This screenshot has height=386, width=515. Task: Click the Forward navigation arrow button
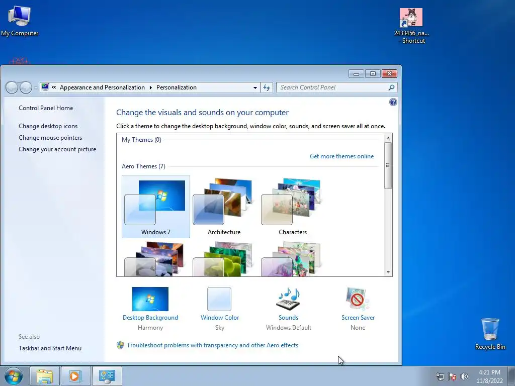click(26, 87)
